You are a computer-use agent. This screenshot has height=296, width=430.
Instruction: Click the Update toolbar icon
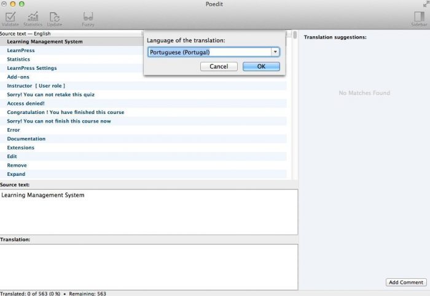[x=55, y=20]
